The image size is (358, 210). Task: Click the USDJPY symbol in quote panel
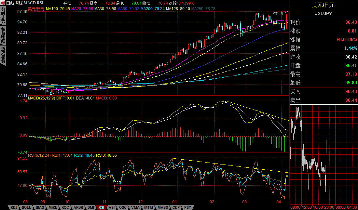(x=323, y=13)
